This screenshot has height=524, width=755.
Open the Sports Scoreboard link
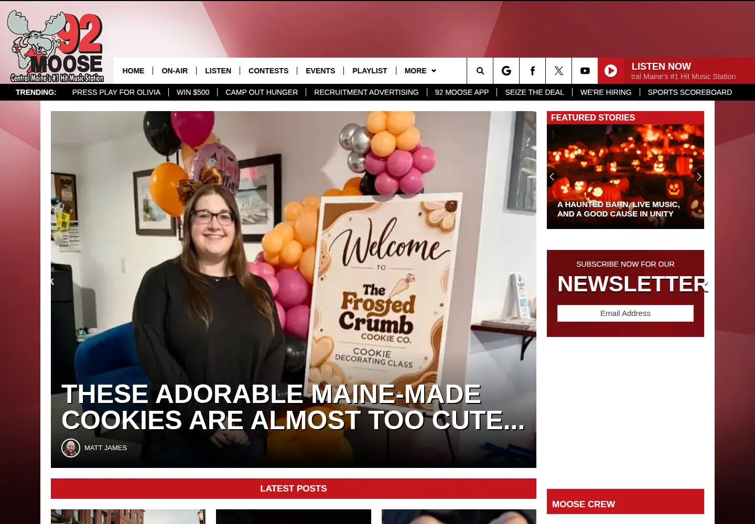pos(690,92)
